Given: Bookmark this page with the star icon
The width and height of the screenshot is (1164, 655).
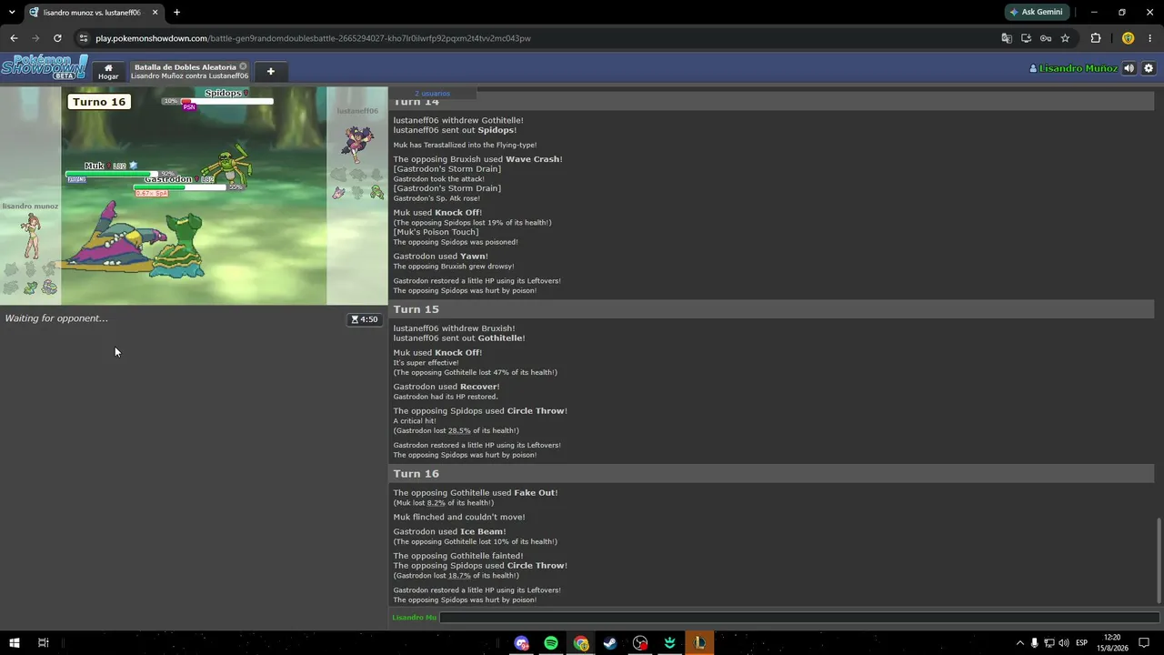Looking at the screenshot, I should (1065, 38).
